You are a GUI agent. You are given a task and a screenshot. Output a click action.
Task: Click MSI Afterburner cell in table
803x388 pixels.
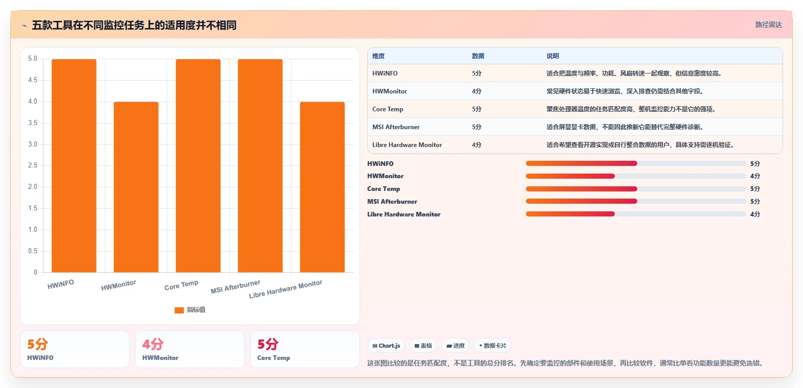[x=396, y=127]
